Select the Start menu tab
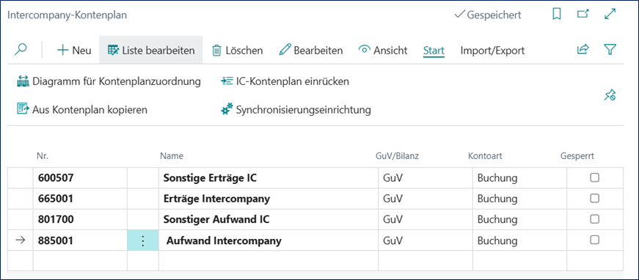639x280 pixels. 434,51
